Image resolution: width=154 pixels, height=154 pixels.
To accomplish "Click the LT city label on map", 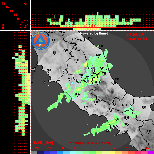I will pos(86,107).
